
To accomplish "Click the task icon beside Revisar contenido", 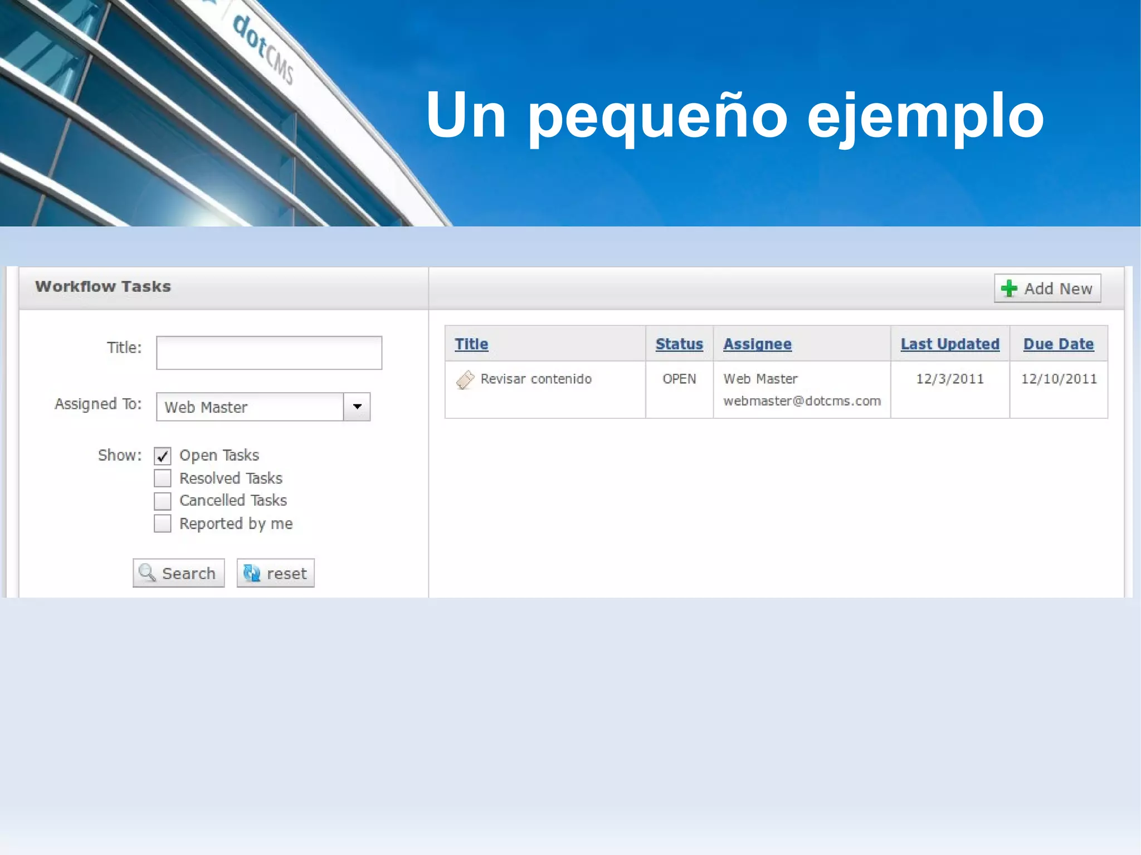I will tap(465, 380).
